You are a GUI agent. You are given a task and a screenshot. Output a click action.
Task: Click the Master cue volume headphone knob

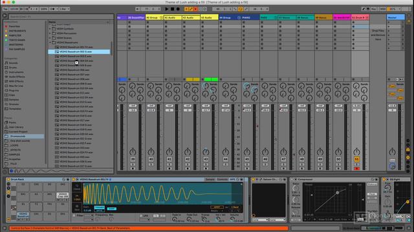coord(393,166)
